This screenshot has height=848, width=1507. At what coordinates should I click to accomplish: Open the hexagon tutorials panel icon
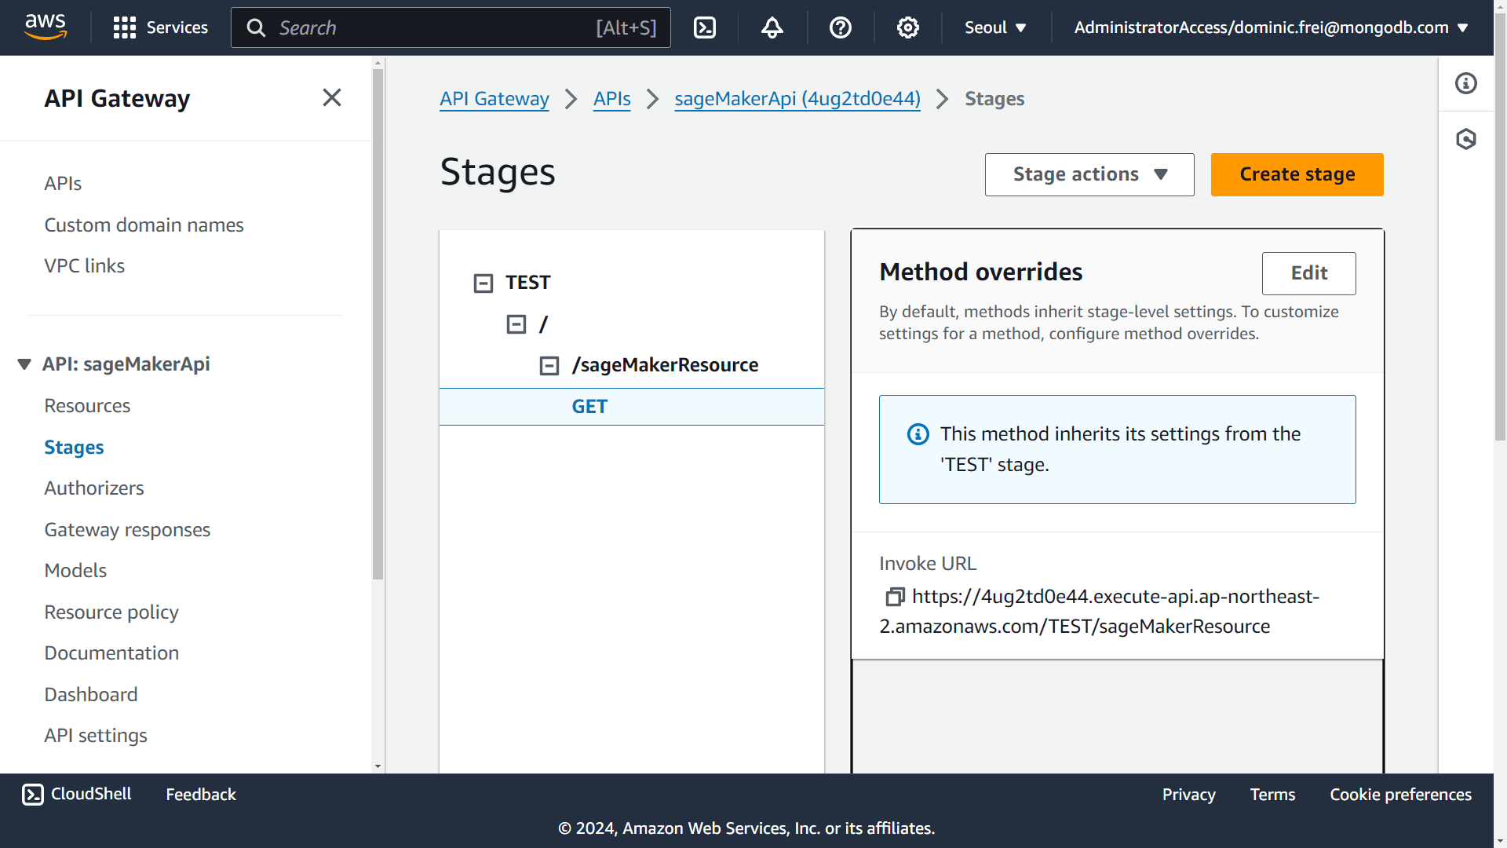(x=1466, y=139)
